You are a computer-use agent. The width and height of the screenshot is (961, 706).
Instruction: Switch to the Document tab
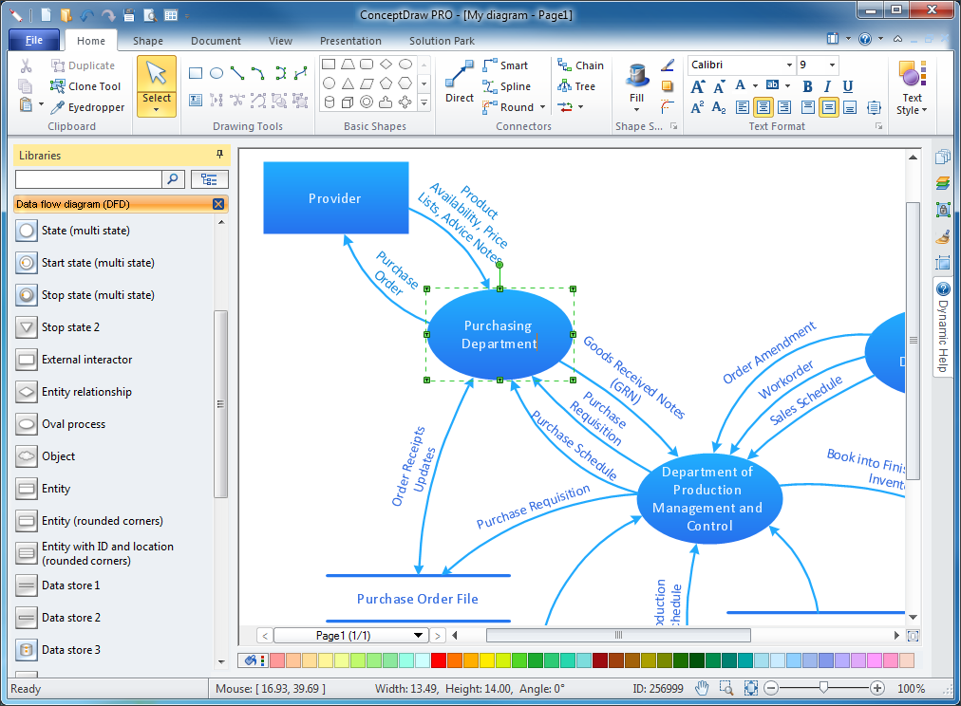tap(216, 41)
